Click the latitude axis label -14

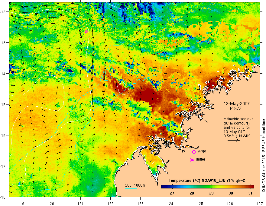click(x=3, y=73)
